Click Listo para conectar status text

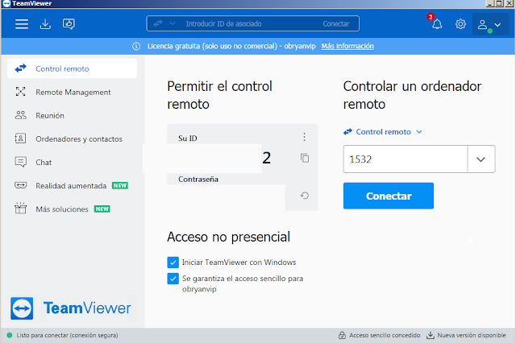[67, 336]
